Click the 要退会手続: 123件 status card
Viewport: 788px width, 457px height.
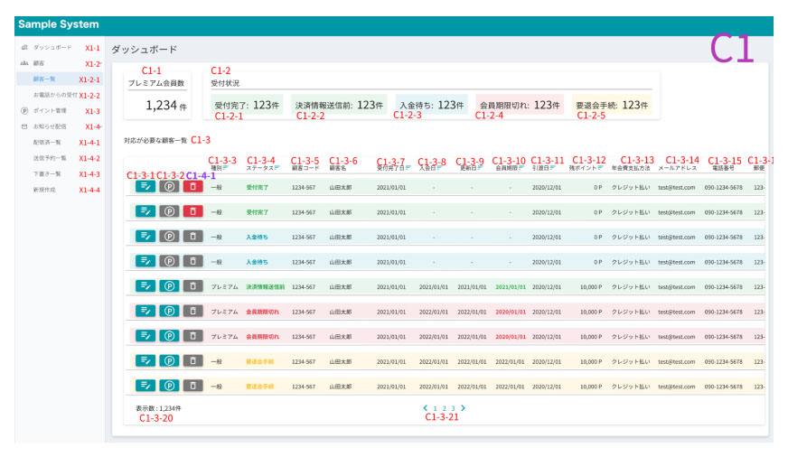(612, 105)
